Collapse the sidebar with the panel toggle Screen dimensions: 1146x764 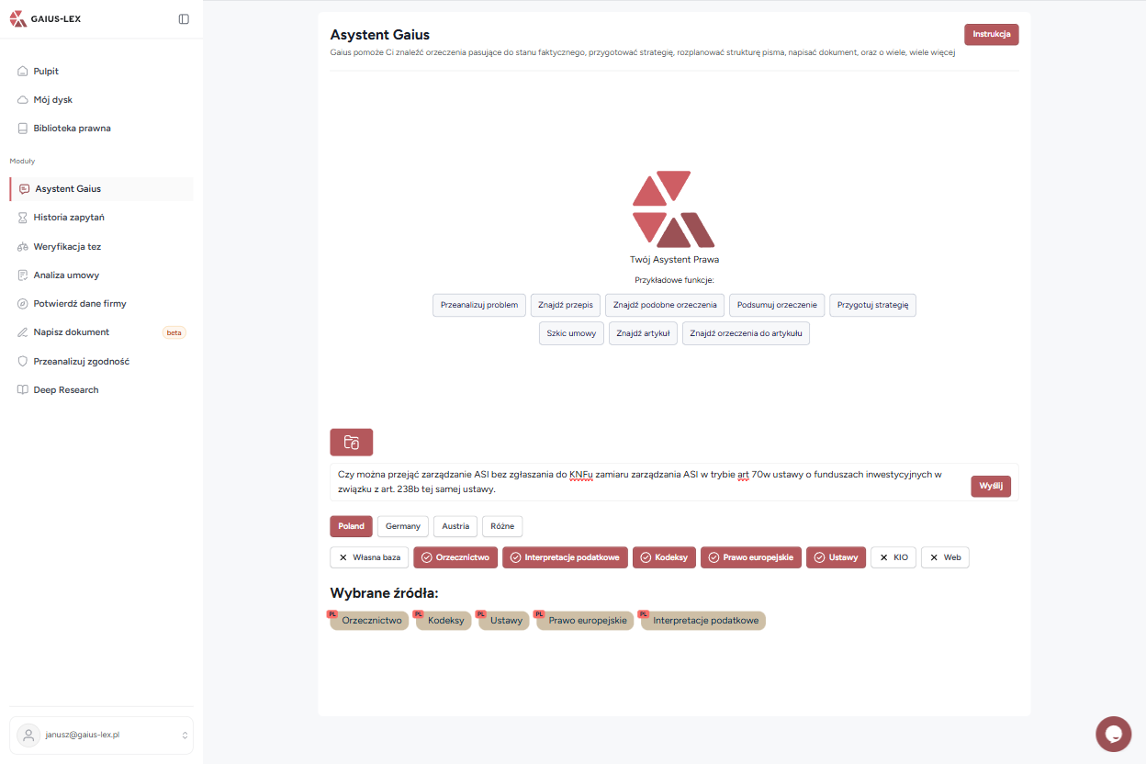pyautogui.click(x=184, y=18)
